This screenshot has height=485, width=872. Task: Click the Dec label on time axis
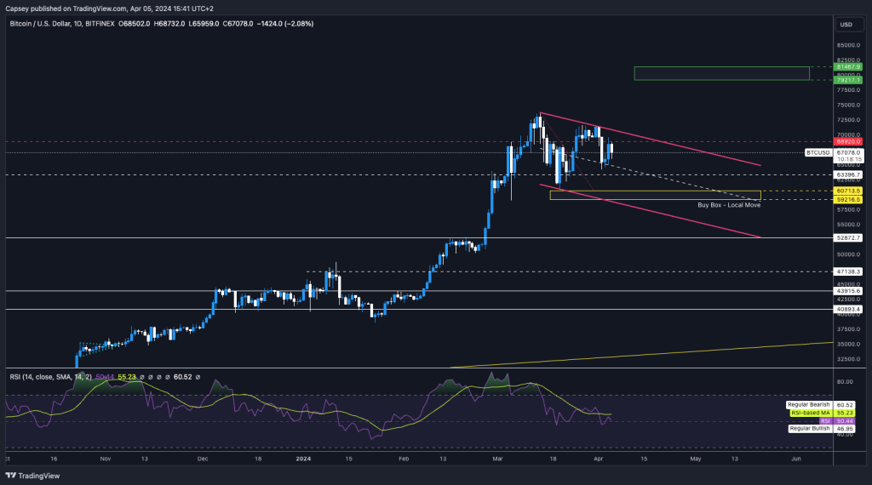point(203,459)
